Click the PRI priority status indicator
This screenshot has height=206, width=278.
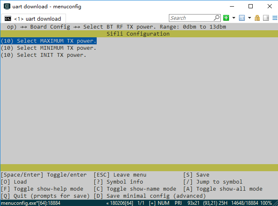point(177,203)
